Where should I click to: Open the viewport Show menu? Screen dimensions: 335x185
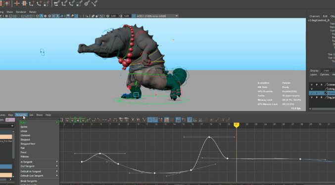click(9, 12)
